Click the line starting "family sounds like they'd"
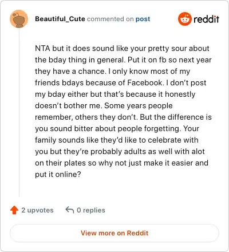Screen dimensions: 229x252 (117, 140)
